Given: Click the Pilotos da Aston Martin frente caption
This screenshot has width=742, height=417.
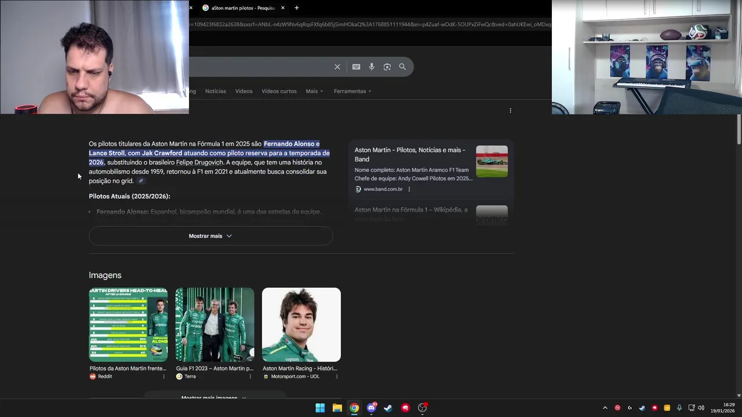Looking at the screenshot, I should click(128, 368).
